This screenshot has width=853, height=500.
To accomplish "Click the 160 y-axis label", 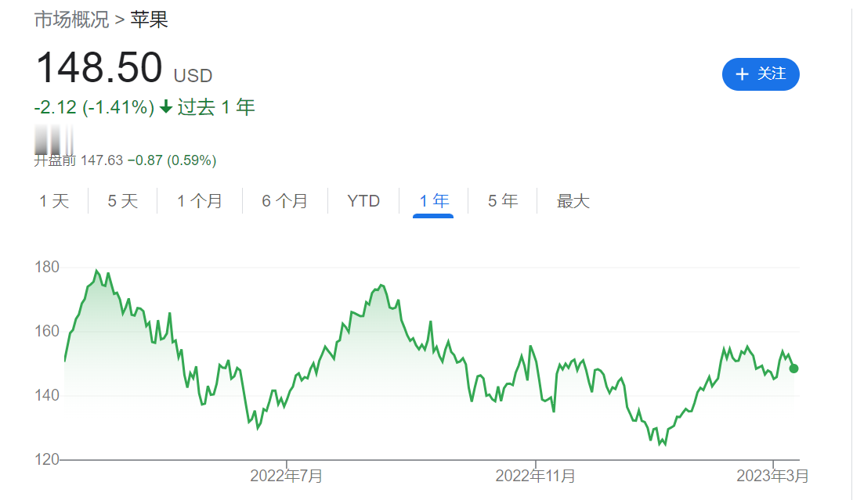I will pyautogui.click(x=47, y=331).
